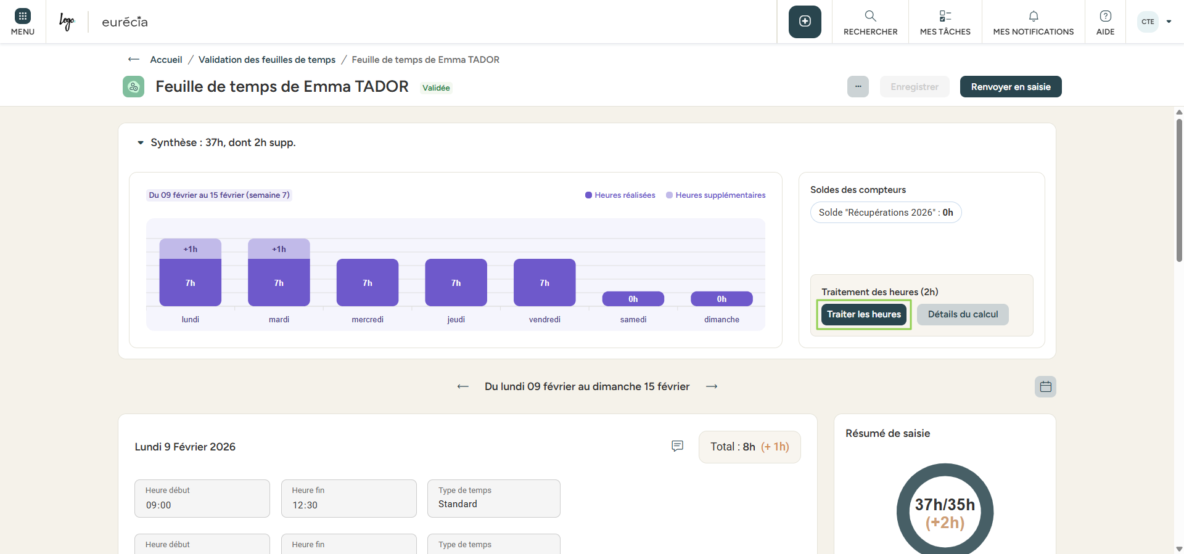Viewport: 1184px width, 554px height.
Task: Open comment icon for Lundi 9 Février
Action: (677, 446)
